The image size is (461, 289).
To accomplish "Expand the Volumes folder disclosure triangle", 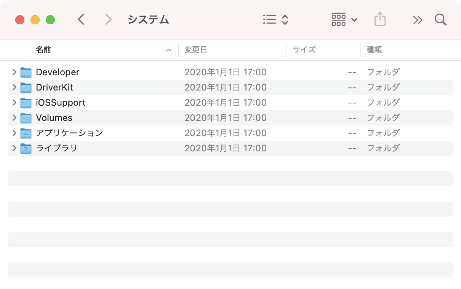I will pyautogui.click(x=14, y=118).
